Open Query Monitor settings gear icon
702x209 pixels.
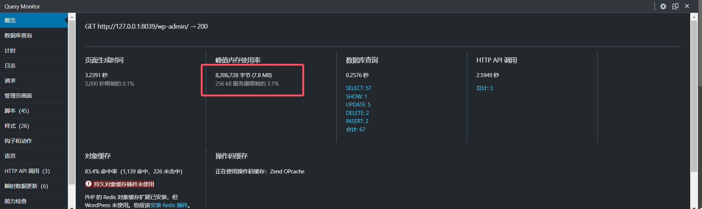663,6
